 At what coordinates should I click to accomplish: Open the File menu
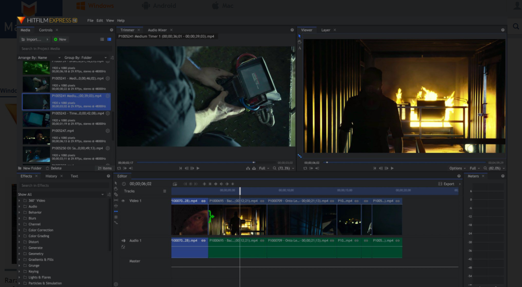coord(91,21)
